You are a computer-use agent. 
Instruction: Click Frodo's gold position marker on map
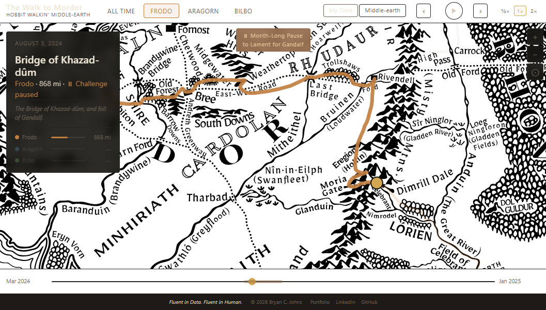pos(377,183)
